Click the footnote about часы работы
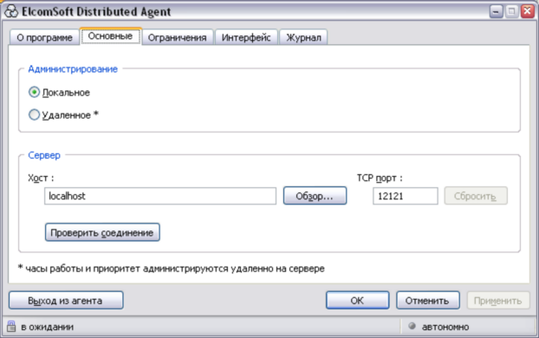Screen dimensions: 539x338 pyautogui.click(x=172, y=268)
